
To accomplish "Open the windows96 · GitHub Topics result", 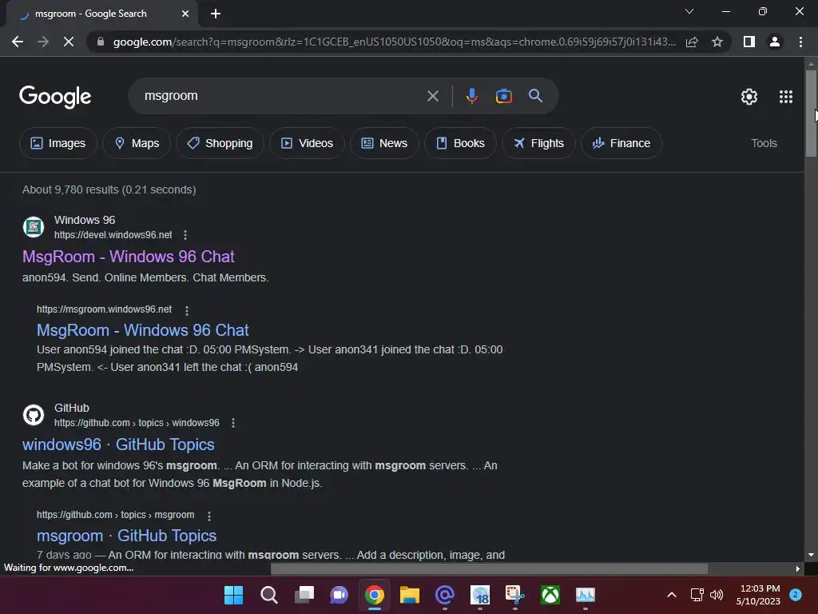I will tap(118, 445).
